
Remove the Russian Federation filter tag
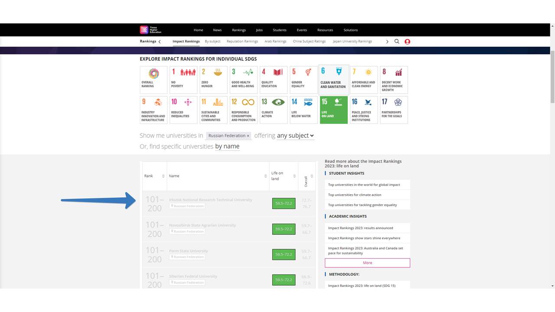[248, 136]
